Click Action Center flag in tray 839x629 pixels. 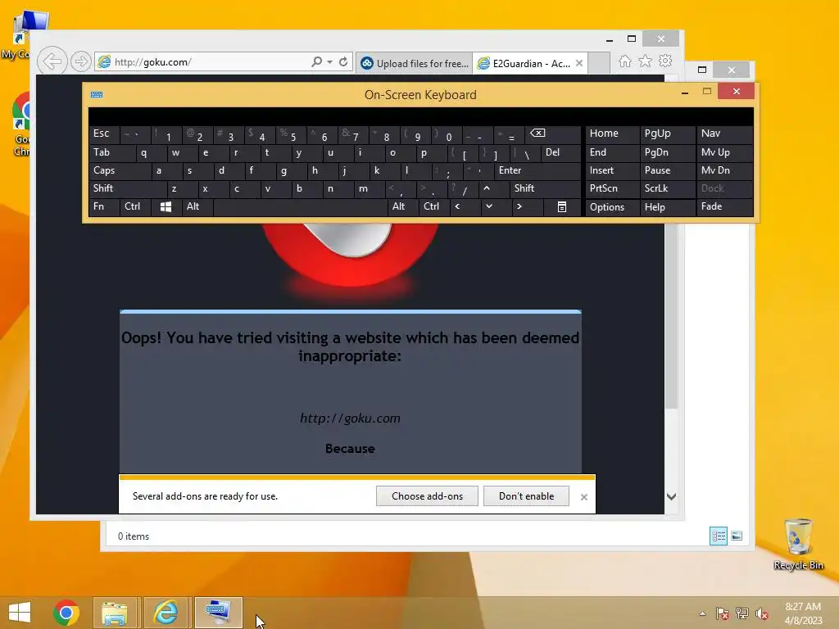click(723, 613)
